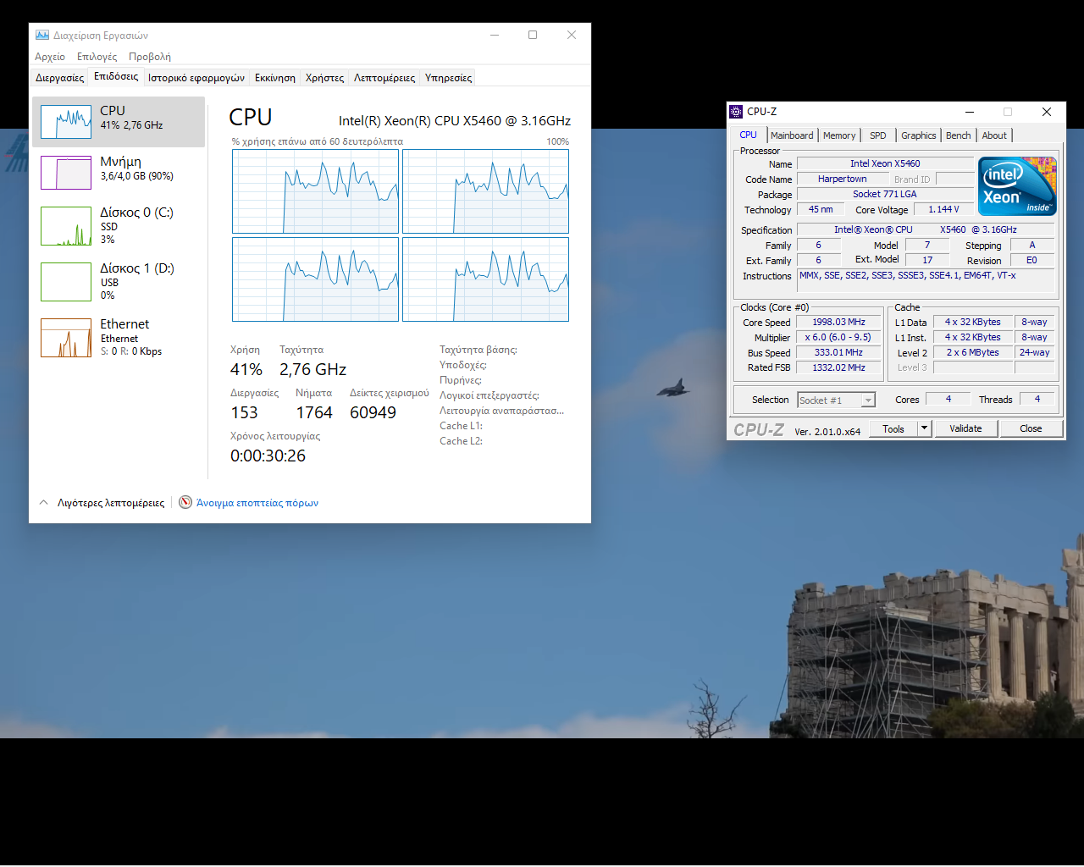Switch to Υπηρεσίες tab
1084x867 pixels.
coord(448,78)
